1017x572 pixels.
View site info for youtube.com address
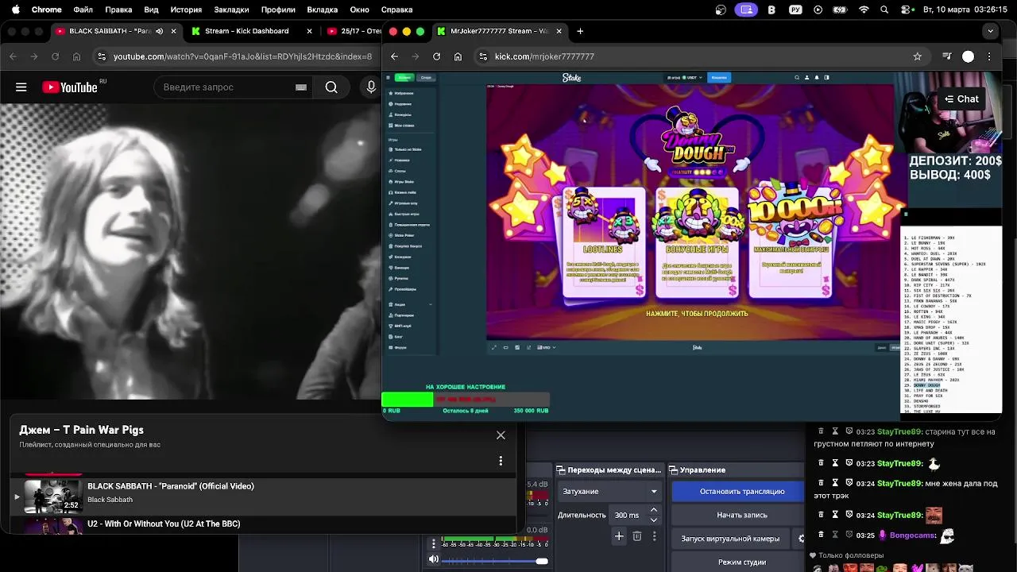(x=101, y=56)
